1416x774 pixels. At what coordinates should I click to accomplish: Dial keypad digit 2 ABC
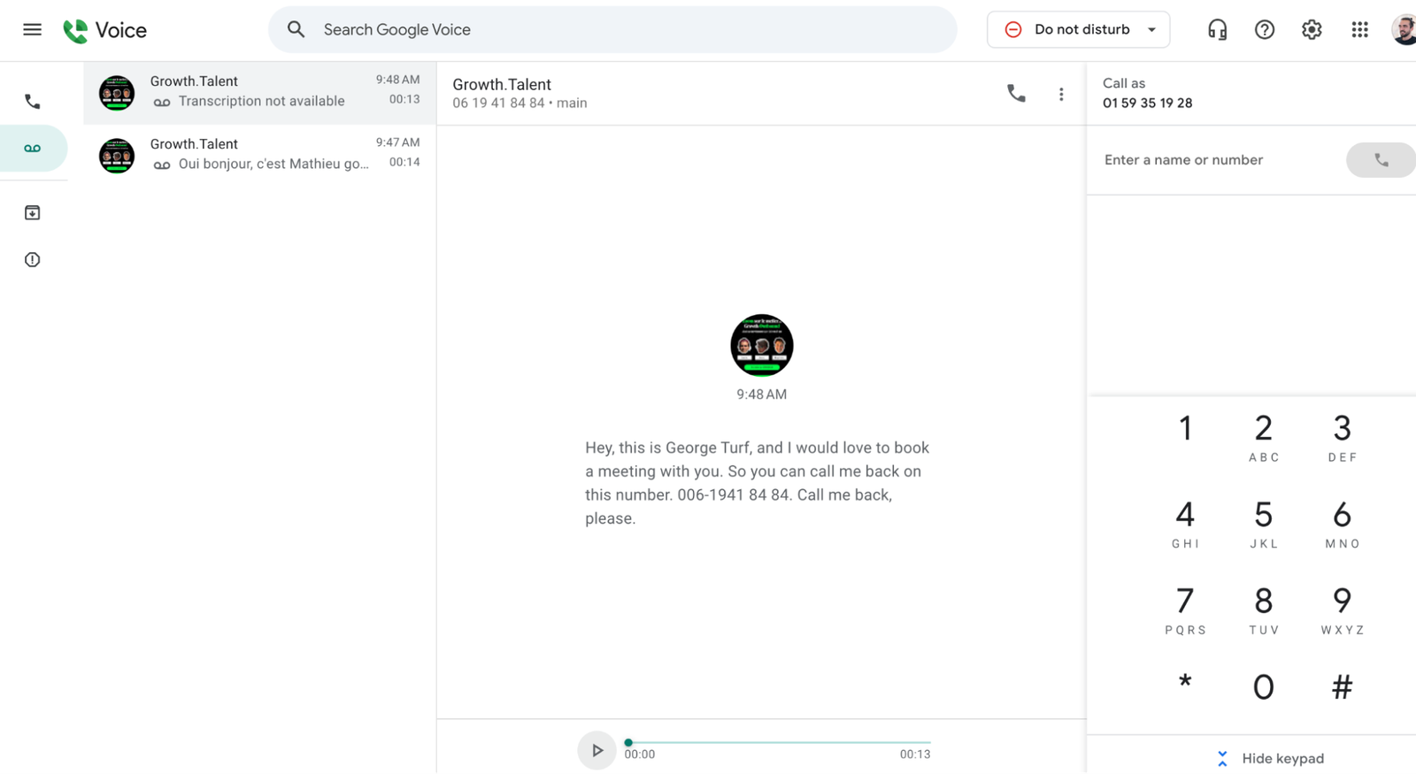(x=1264, y=436)
